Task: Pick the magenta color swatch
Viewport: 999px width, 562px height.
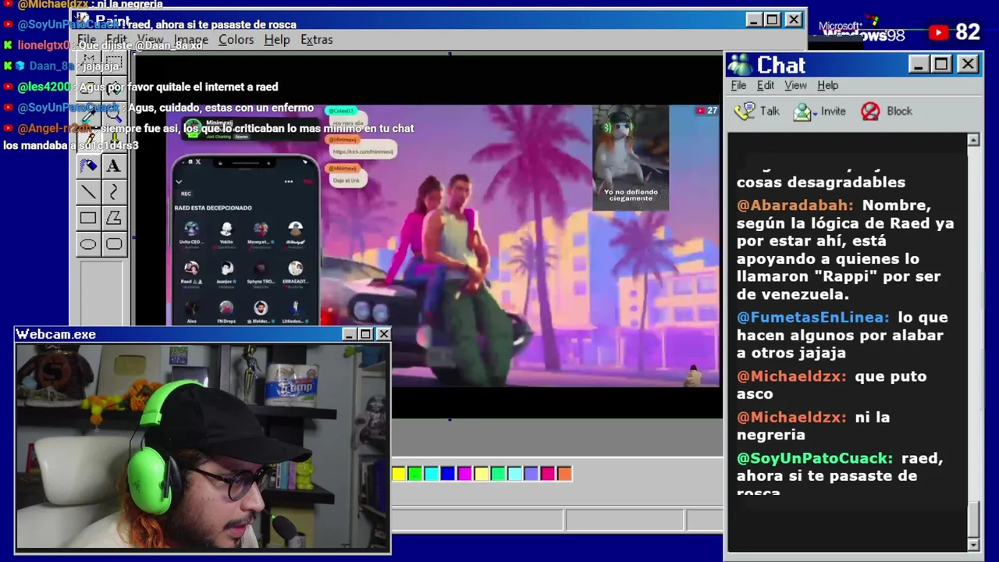Action: [465, 474]
